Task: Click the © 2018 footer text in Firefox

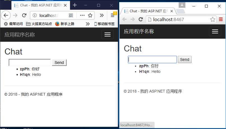Action: click(x=33, y=94)
